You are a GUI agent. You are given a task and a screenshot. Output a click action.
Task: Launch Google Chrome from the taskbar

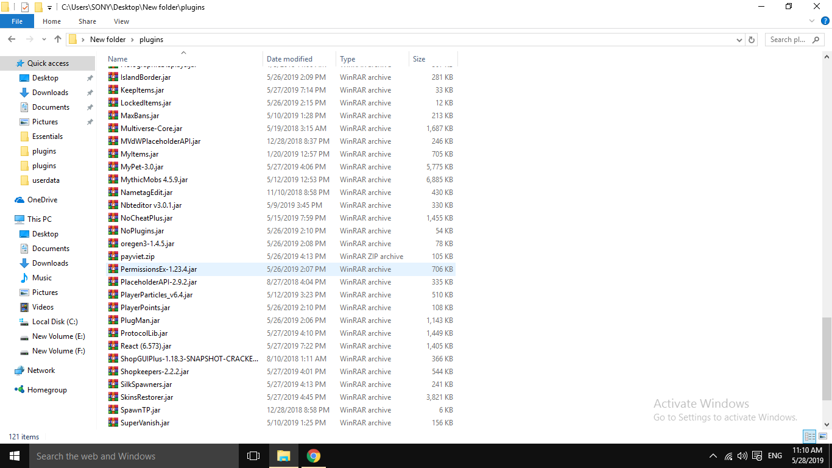[x=314, y=456]
